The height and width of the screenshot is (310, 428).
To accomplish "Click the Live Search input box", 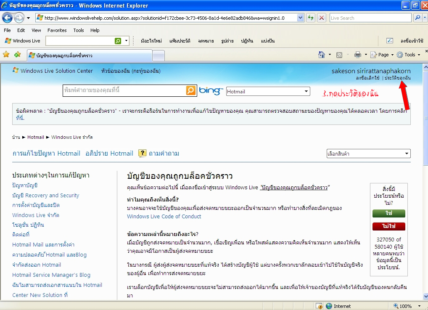I will pos(370,18).
